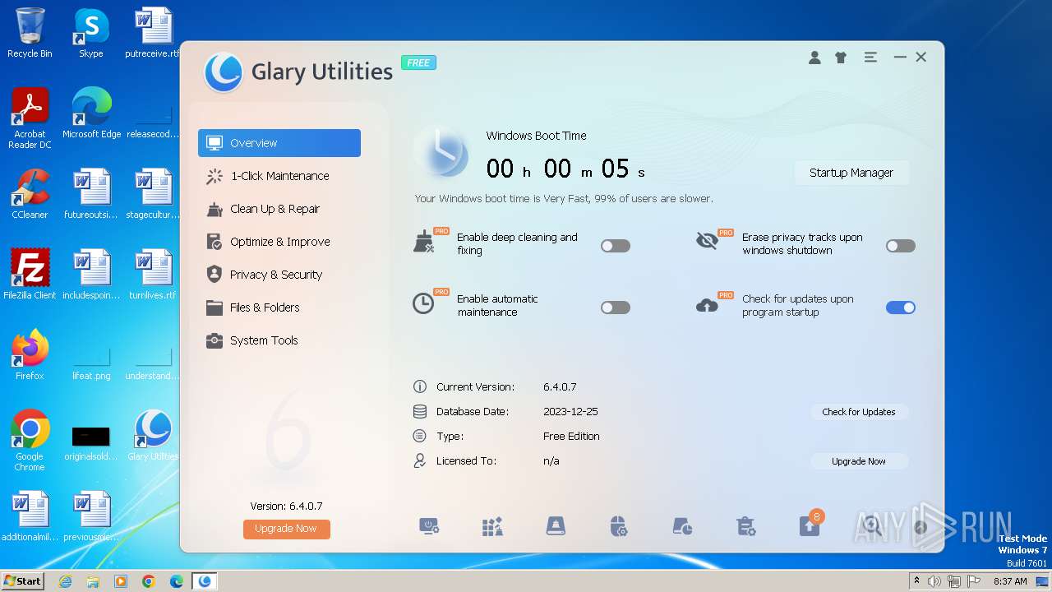Open 1-Click Maintenance section

point(279,176)
